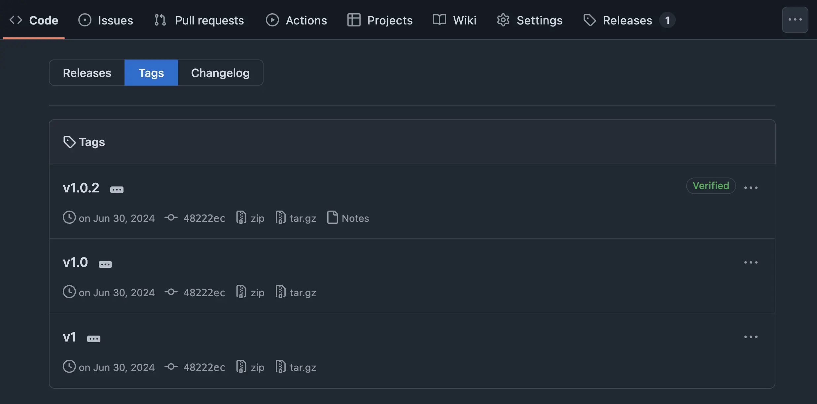This screenshot has width=817, height=404.
Task: Expand commit message ellipsis next to v1.0
Action: click(x=105, y=264)
